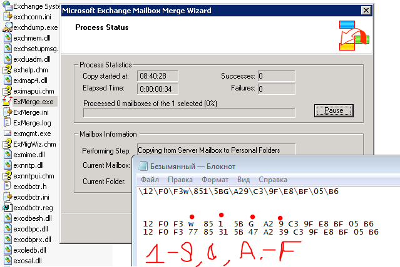This screenshot has height=267, width=400.
Task: Select the excluadm.dll file icon
Action: (x=8, y=59)
